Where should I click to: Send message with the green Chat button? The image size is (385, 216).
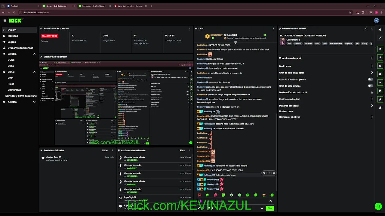point(270,208)
